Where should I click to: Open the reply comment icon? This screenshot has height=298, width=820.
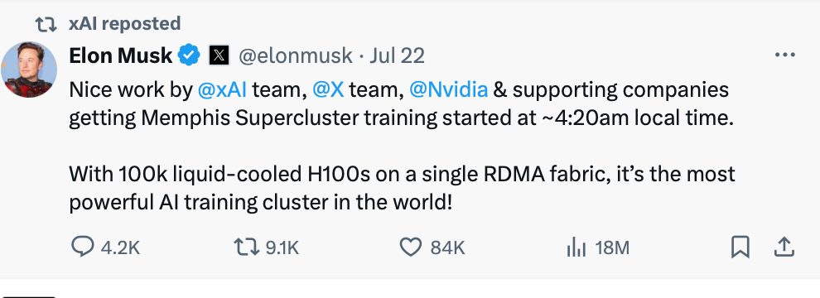82,248
